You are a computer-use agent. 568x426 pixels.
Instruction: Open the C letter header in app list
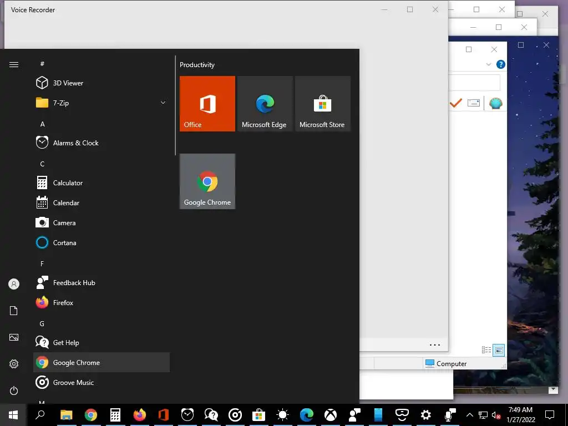pos(42,164)
